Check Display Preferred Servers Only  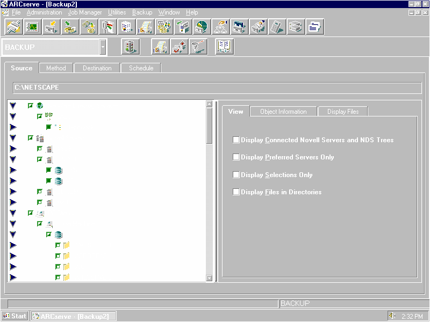click(236, 157)
